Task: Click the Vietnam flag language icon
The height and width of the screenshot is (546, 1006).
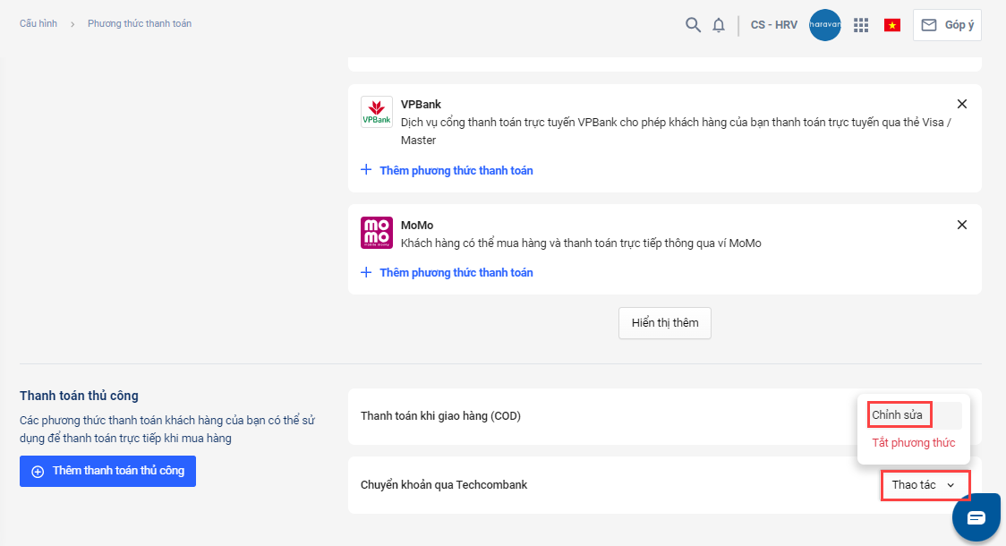Action: click(x=891, y=25)
